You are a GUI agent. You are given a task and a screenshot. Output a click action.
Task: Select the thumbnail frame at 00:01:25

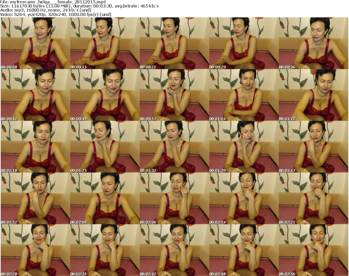(105, 147)
